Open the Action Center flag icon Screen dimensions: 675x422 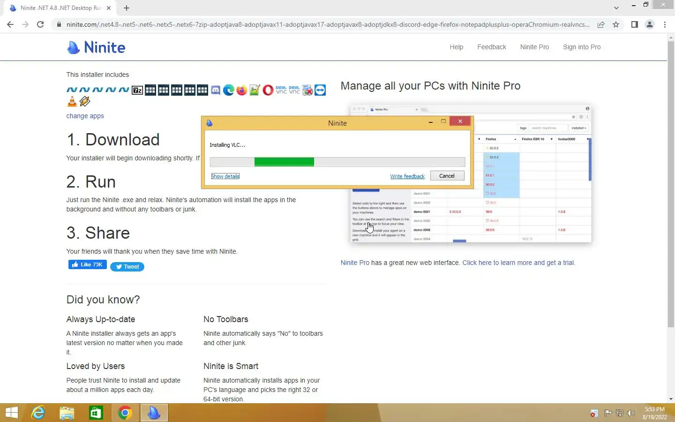click(608, 413)
